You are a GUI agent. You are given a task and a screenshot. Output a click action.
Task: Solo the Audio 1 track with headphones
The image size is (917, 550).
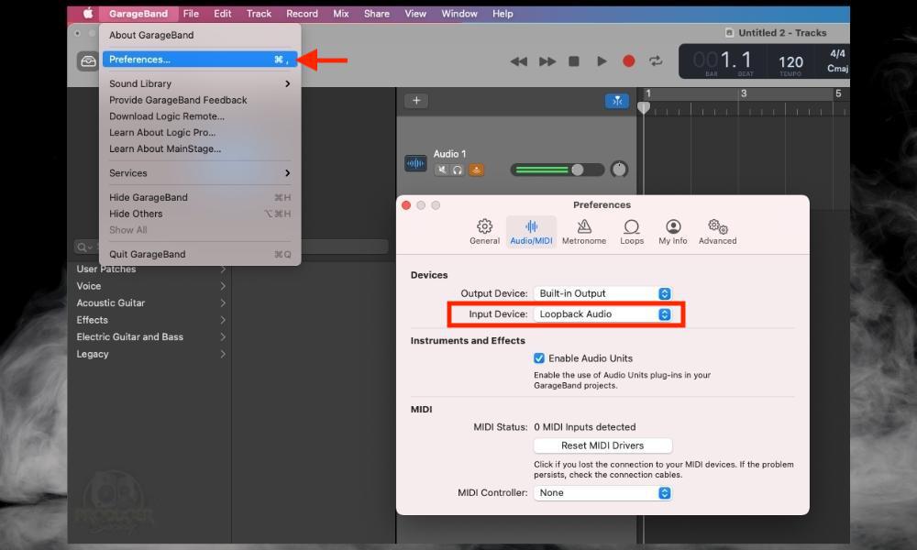pos(458,170)
